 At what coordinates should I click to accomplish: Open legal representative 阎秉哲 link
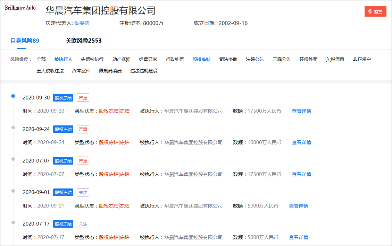click(x=82, y=23)
